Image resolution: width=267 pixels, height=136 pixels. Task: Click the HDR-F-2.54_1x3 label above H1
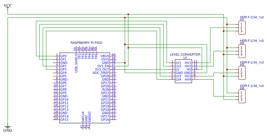(x=252, y=17)
